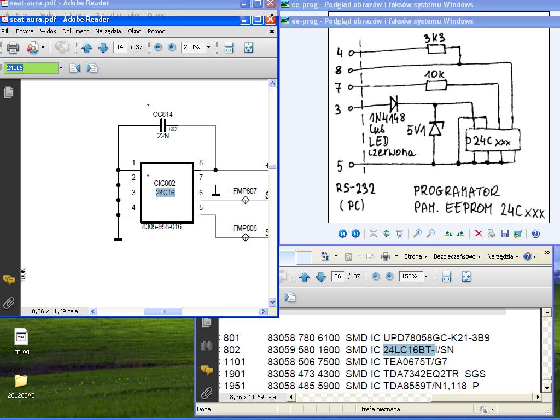This screenshot has height=420, width=560.
Task: Open Comments panel in browser PDF sidebar
Action: point(207,370)
